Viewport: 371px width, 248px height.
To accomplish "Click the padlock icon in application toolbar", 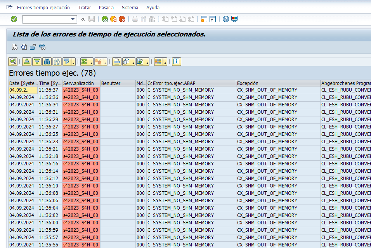I will point(33,47).
